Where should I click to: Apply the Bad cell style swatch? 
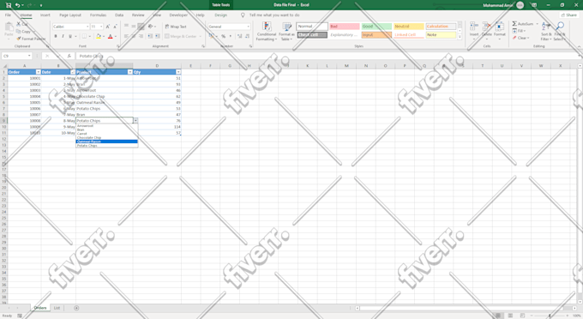[345, 27]
